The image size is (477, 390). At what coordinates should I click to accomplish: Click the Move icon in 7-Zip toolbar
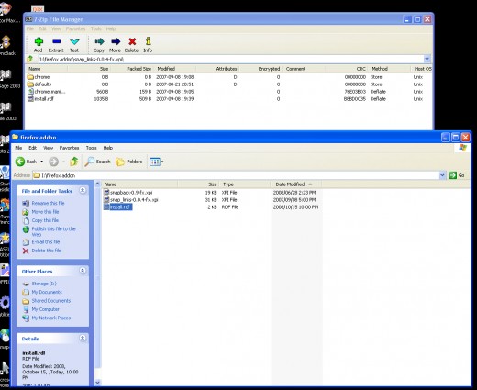pos(115,45)
